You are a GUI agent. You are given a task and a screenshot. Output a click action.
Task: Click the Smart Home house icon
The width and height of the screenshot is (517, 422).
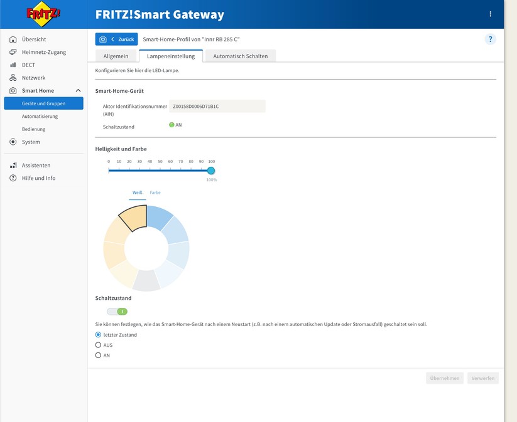pyautogui.click(x=13, y=90)
